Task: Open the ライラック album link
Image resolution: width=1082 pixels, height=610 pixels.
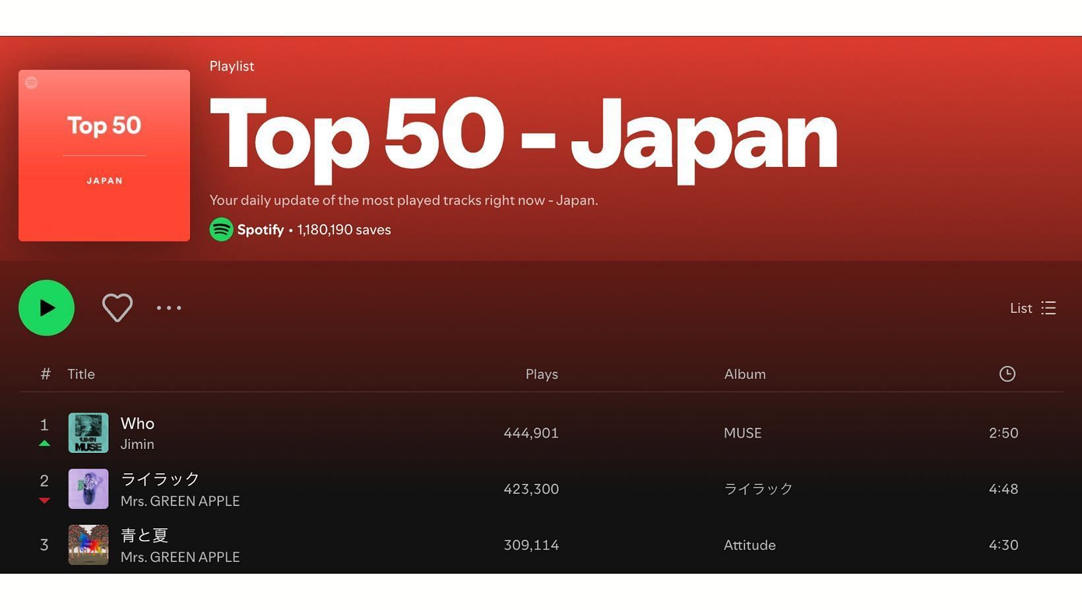Action: click(758, 489)
